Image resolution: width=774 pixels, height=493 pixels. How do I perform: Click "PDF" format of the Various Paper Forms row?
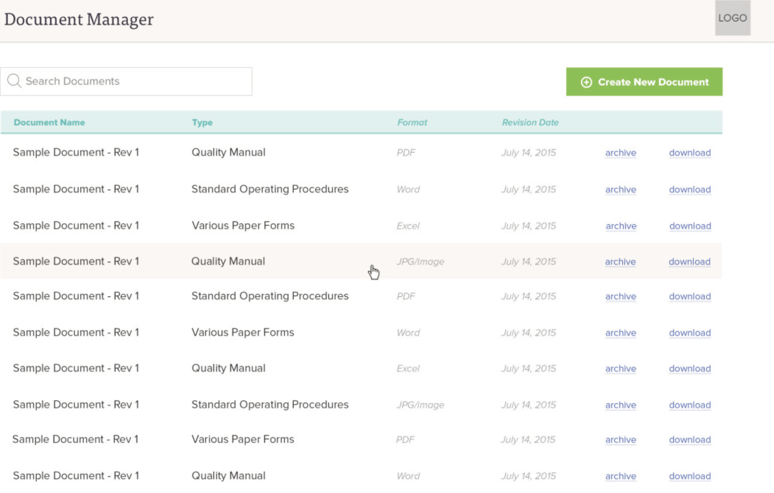(405, 440)
